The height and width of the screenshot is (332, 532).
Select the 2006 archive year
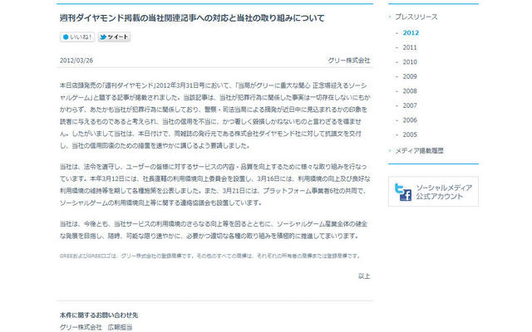tap(410, 120)
